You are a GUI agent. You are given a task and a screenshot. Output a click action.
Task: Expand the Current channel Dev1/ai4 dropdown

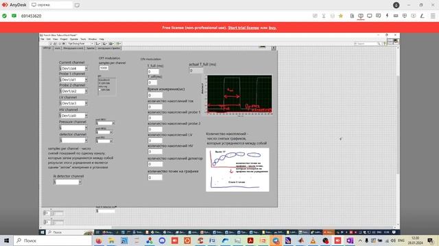click(86, 68)
